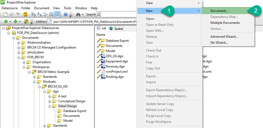Screen dimensions: 263x128
Task: Click the New Document toolbar icon
Action: coord(5,14)
